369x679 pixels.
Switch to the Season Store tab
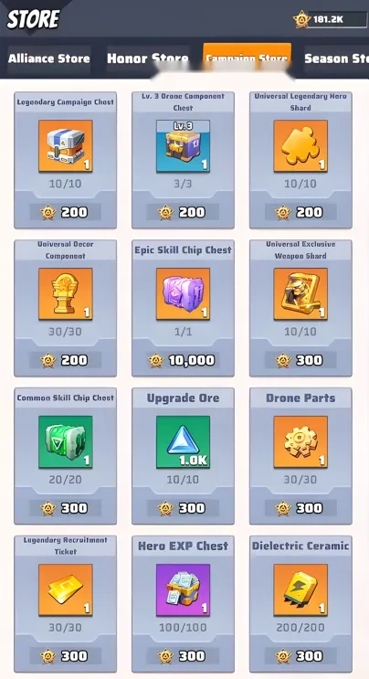336,58
